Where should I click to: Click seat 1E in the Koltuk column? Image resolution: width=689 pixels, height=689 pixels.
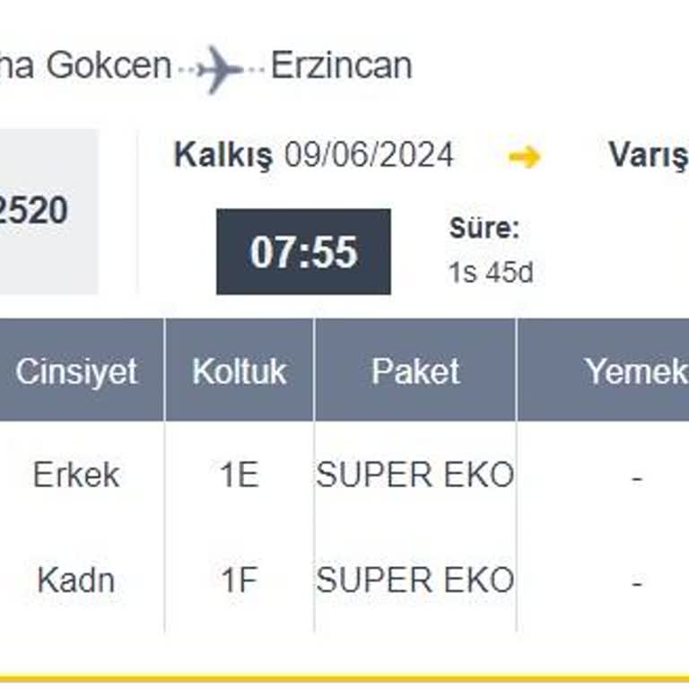[240, 475]
